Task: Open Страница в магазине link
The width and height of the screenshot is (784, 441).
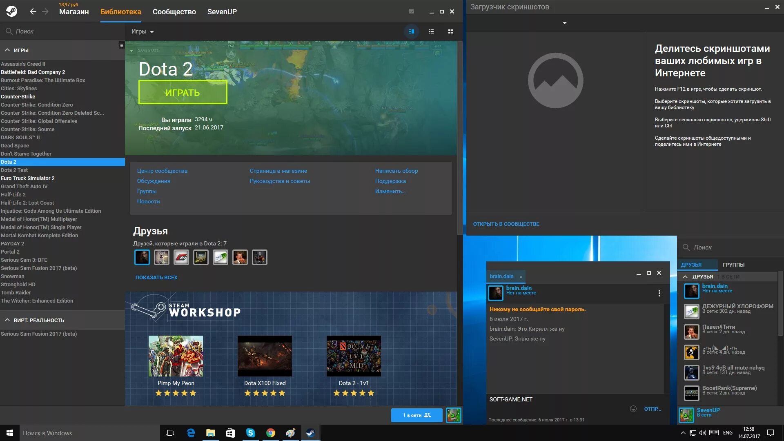Action: click(278, 171)
